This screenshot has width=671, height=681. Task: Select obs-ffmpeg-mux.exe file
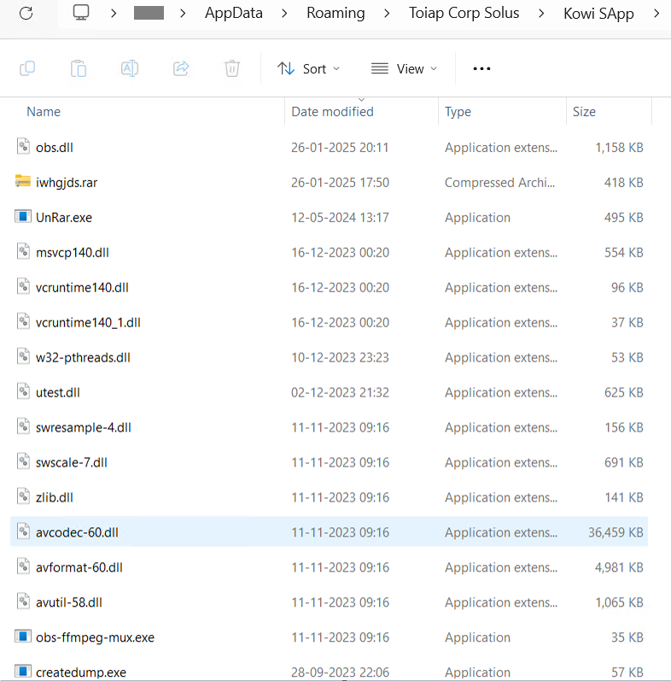(95, 637)
